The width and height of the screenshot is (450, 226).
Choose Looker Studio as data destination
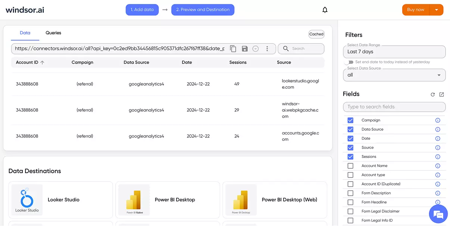(x=60, y=200)
